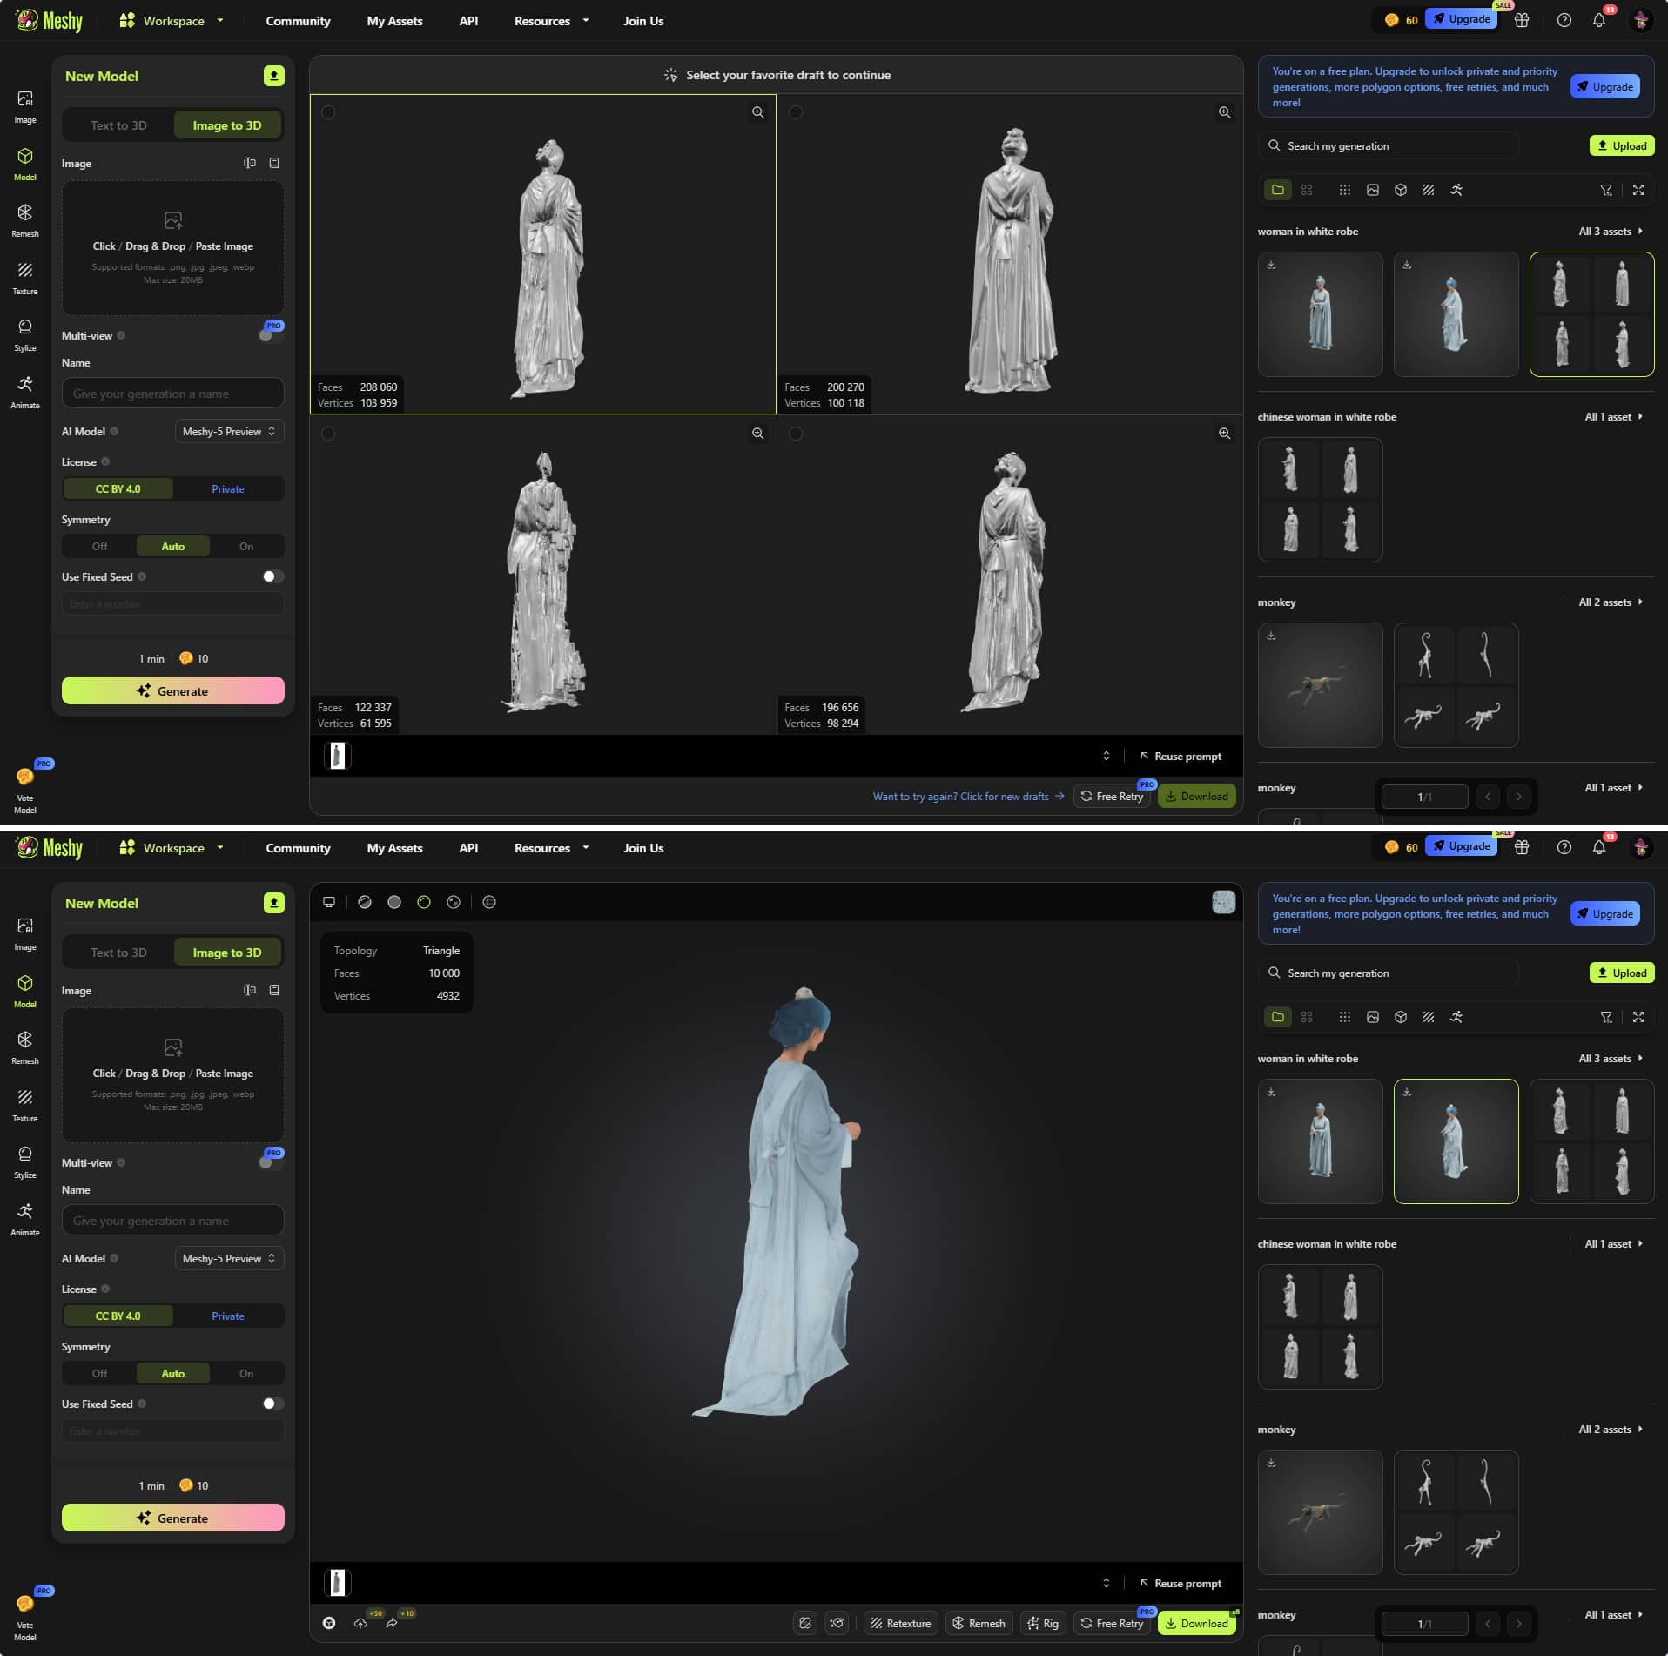The width and height of the screenshot is (1668, 1656).
Task: Open the Image tool in the textured-model screen's sidebar
Action: [25, 933]
